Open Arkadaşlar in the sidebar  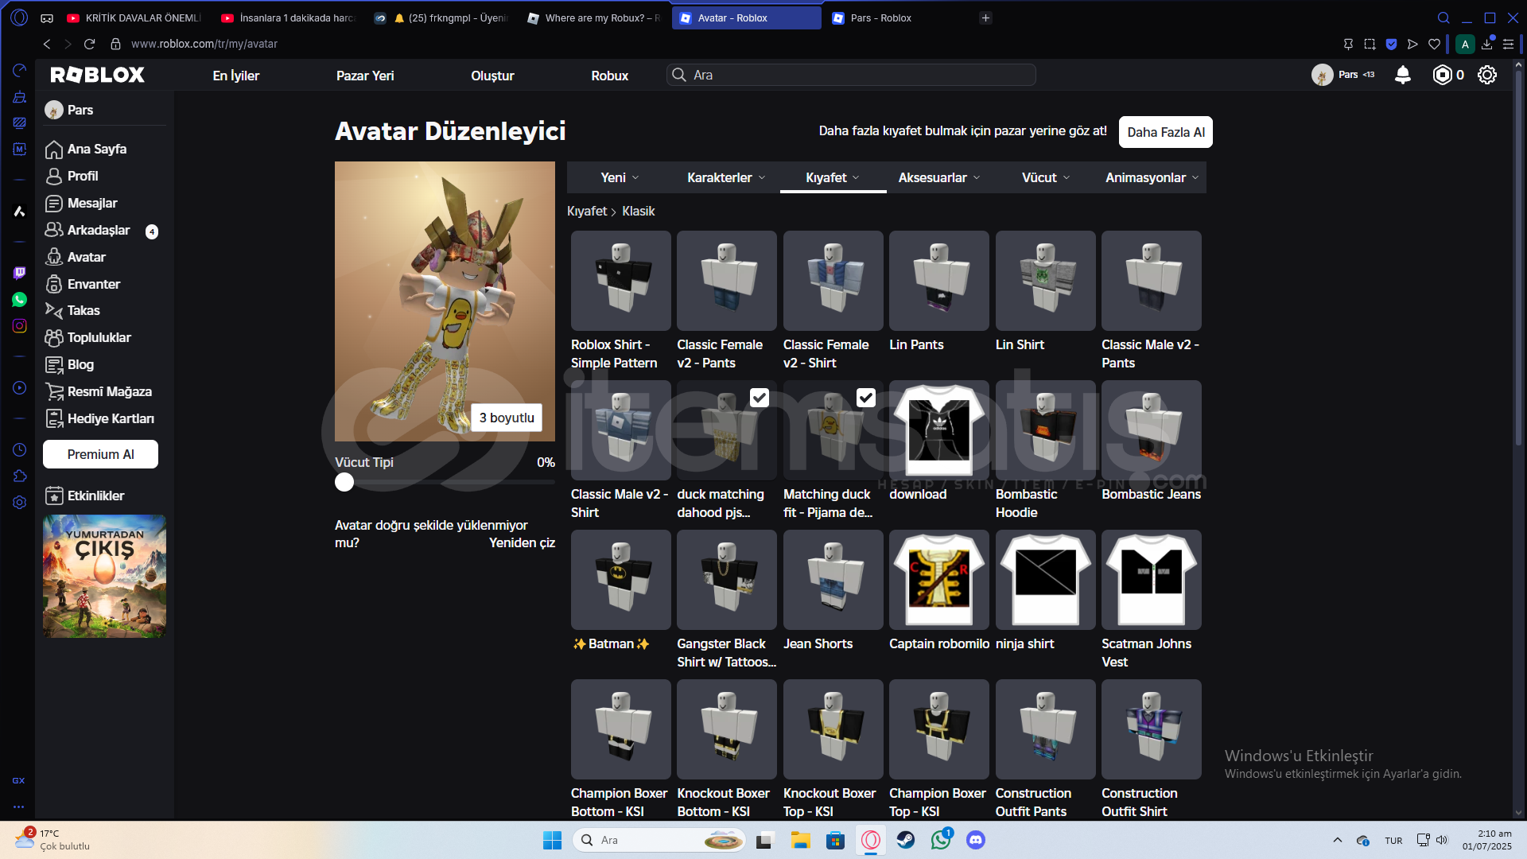click(x=87, y=231)
